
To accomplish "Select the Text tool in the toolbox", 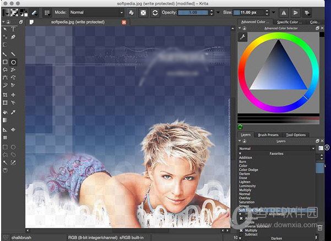I will (13, 29).
